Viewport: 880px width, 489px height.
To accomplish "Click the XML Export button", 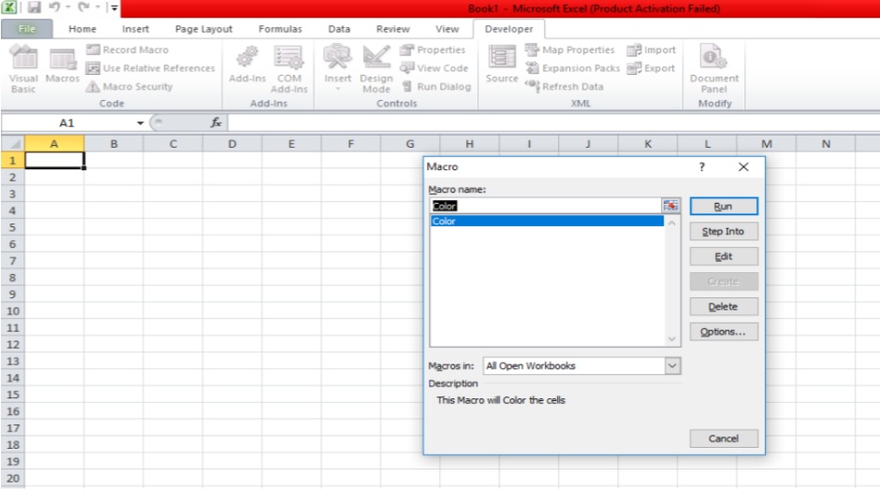I will tap(651, 68).
